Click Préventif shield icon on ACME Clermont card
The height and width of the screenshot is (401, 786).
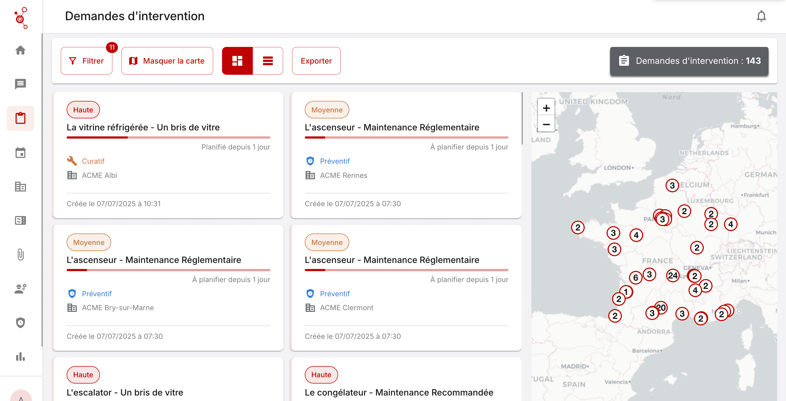pos(310,294)
